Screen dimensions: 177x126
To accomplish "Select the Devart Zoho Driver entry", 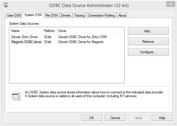I will point(25,37).
